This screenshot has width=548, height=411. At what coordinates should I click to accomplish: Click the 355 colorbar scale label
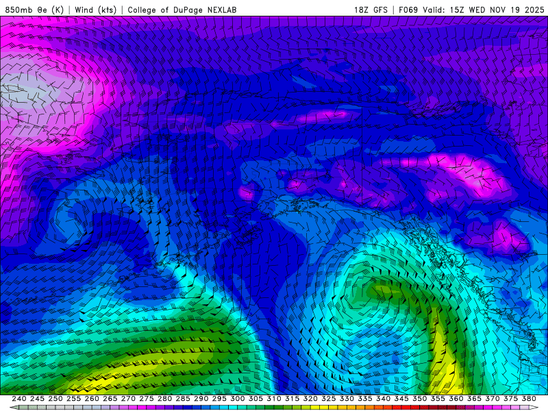click(438, 399)
